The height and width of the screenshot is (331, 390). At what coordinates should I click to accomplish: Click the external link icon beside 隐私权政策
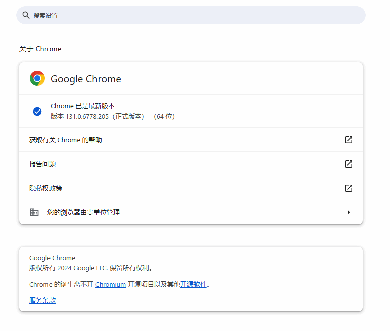(x=348, y=188)
